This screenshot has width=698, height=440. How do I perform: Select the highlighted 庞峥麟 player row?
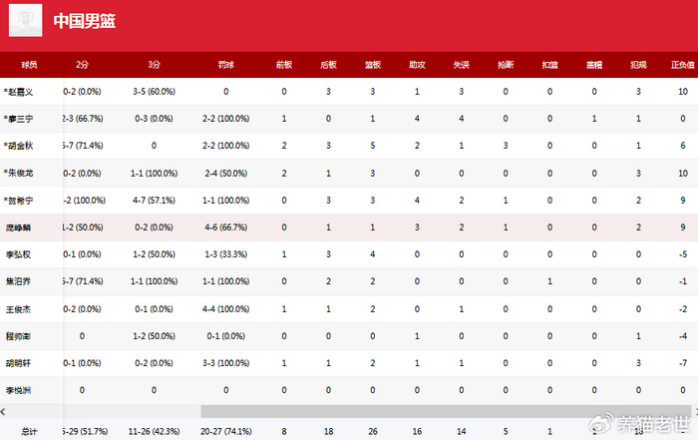pos(349,227)
